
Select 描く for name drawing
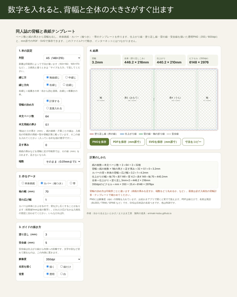coord(50,267)
